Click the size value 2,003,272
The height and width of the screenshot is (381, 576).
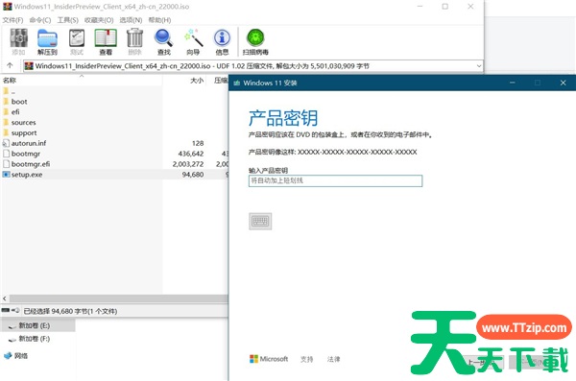(188, 164)
